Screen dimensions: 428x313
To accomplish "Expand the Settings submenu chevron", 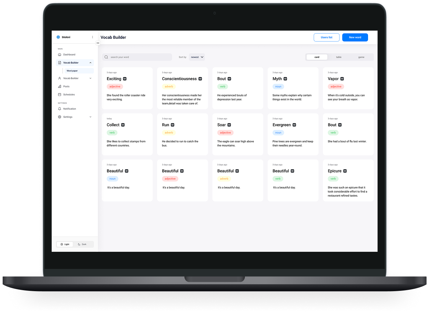I will [x=90, y=117].
